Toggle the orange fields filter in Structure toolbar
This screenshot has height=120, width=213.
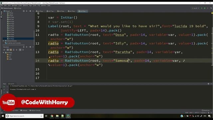[x=11, y=50]
